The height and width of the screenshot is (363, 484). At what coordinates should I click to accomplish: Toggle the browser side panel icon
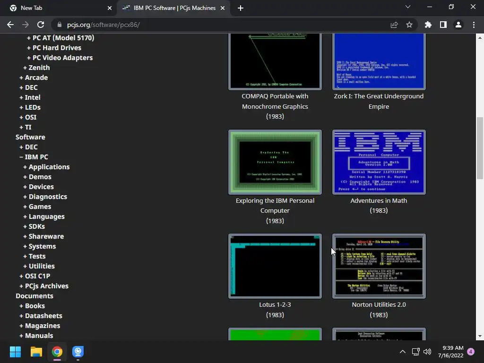pyautogui.click(x=443, y=25)
